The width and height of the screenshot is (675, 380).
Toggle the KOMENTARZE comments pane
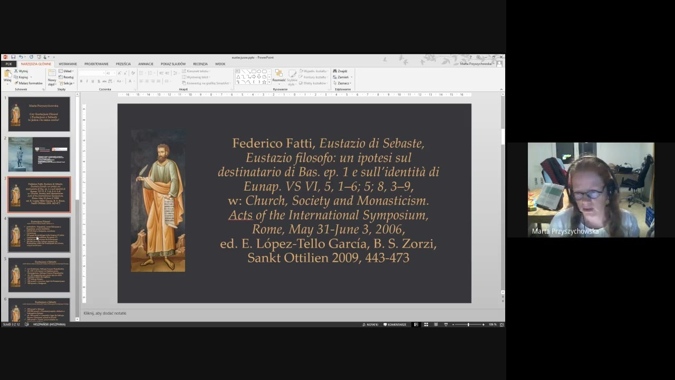[395, 325]
